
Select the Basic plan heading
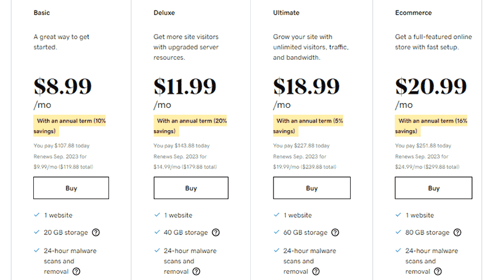(41, 12)
